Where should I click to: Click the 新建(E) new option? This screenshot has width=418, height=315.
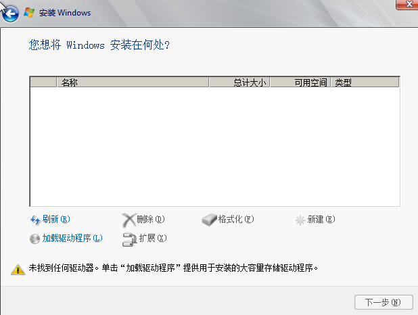321,220
